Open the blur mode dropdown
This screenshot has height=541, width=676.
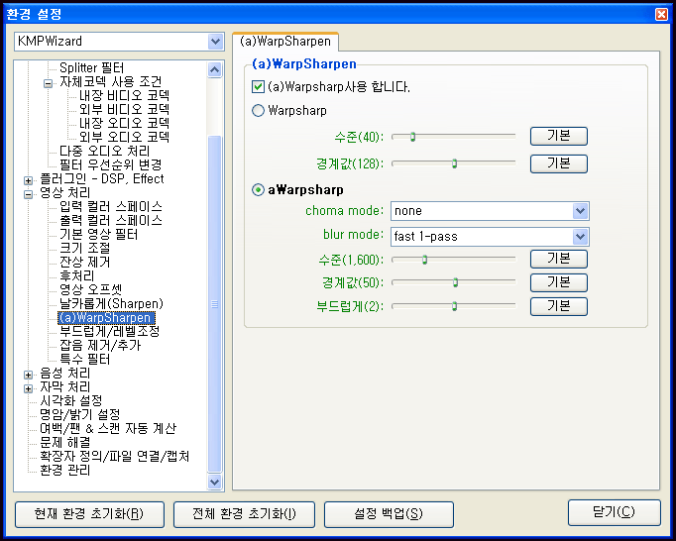click(580, 236)
